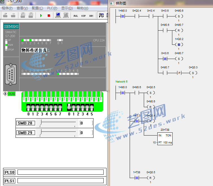
Task: Click the SMB 29 value field
Action: pyautogui.click(x=86, y=132)
